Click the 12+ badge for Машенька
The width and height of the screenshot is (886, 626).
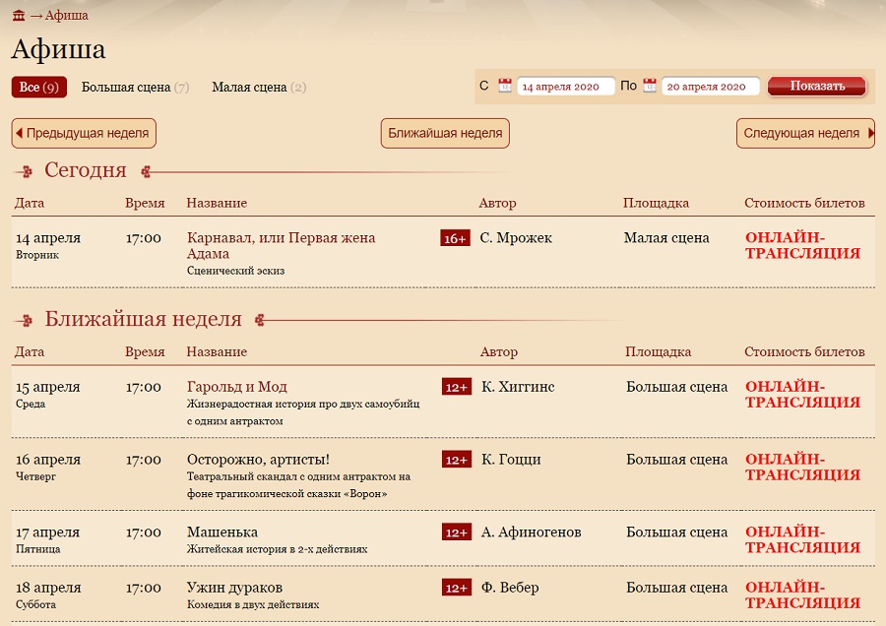point(457,532)
